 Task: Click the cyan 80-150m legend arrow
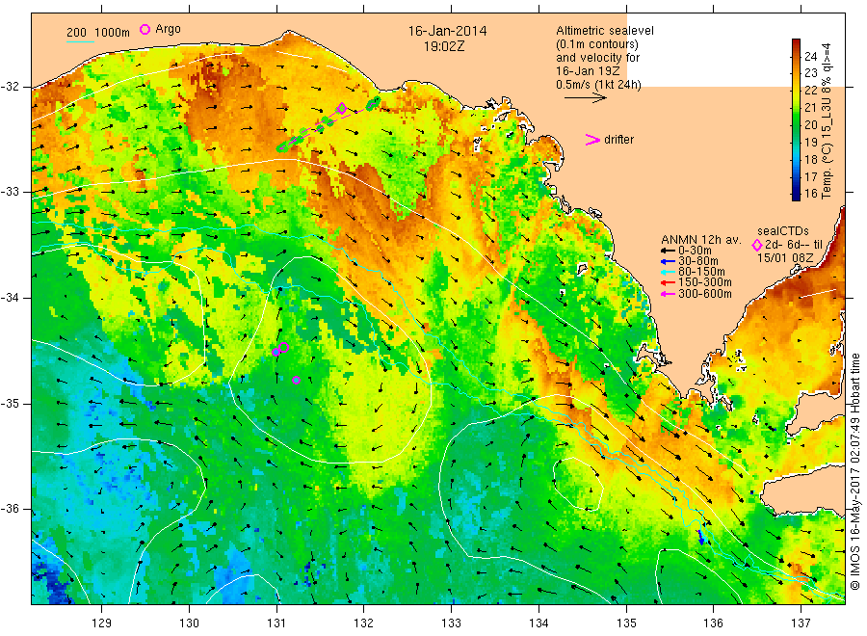pos(668,272)
